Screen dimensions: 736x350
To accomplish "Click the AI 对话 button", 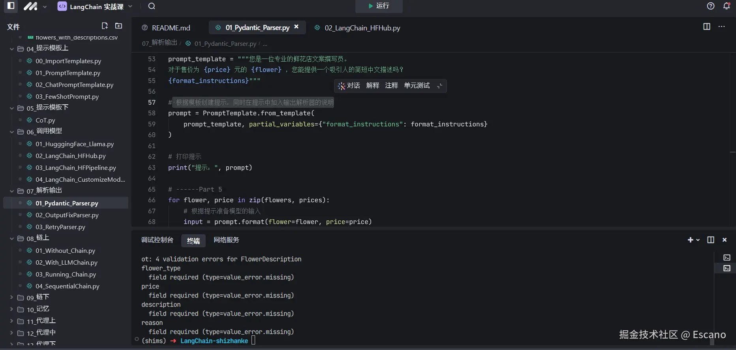I will click(x=349, y=86).
